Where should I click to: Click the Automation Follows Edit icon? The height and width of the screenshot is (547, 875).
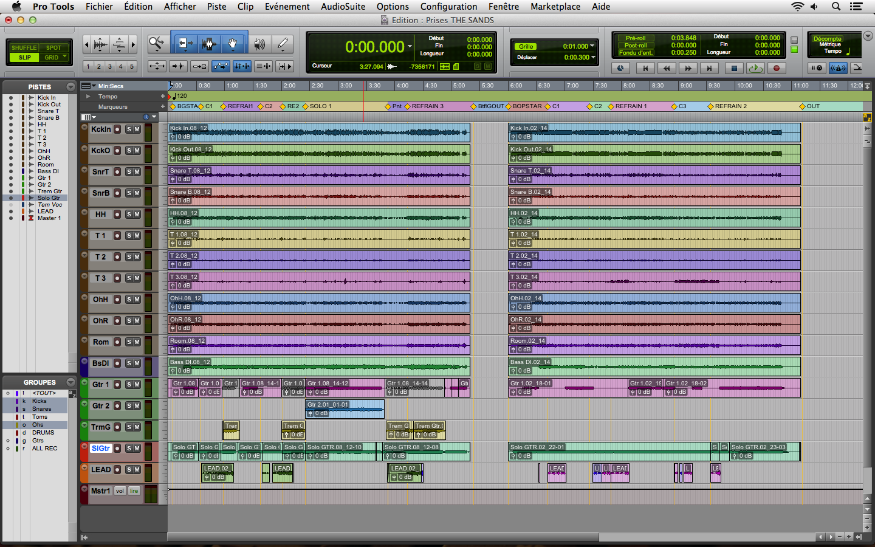click(221, 66)
